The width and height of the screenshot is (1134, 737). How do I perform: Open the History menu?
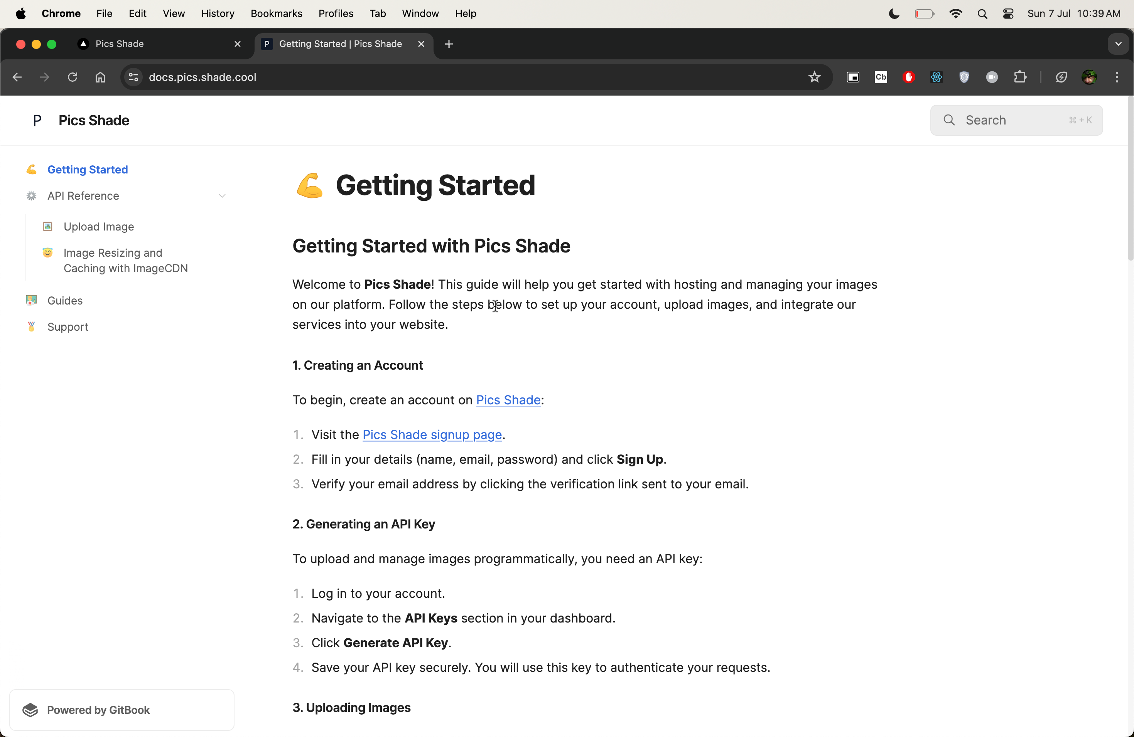tap(218, 14)
